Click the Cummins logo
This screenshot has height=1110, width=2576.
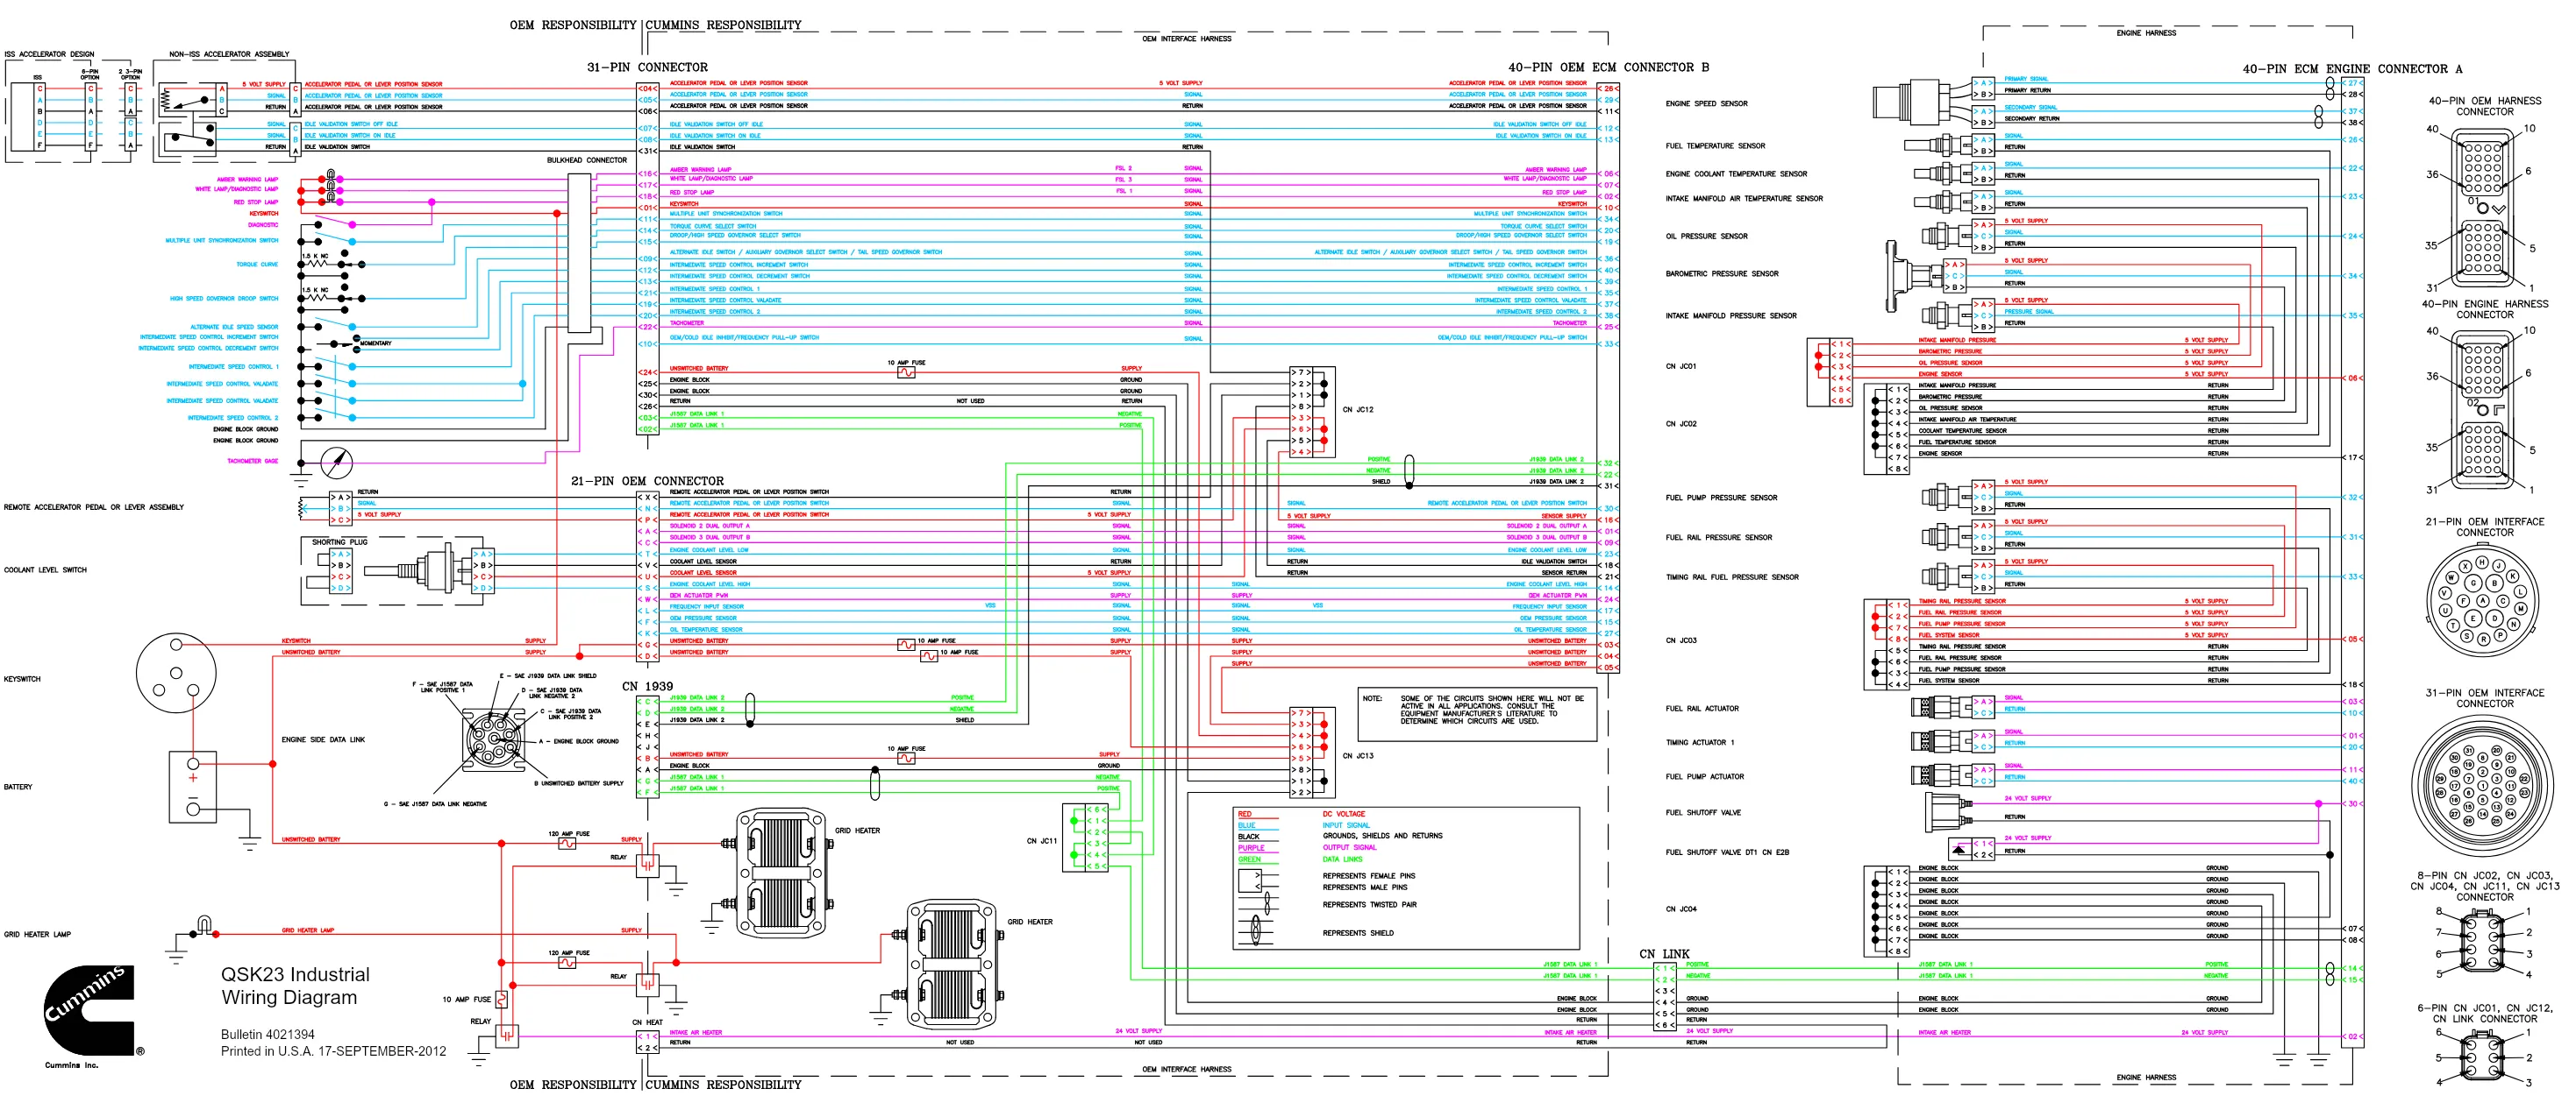(92, 1012)
